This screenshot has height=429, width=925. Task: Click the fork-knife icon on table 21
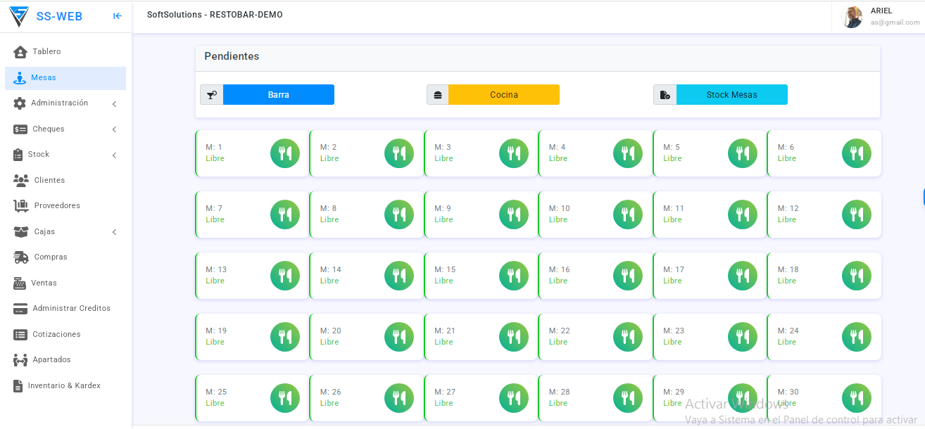tap(514, 337)
